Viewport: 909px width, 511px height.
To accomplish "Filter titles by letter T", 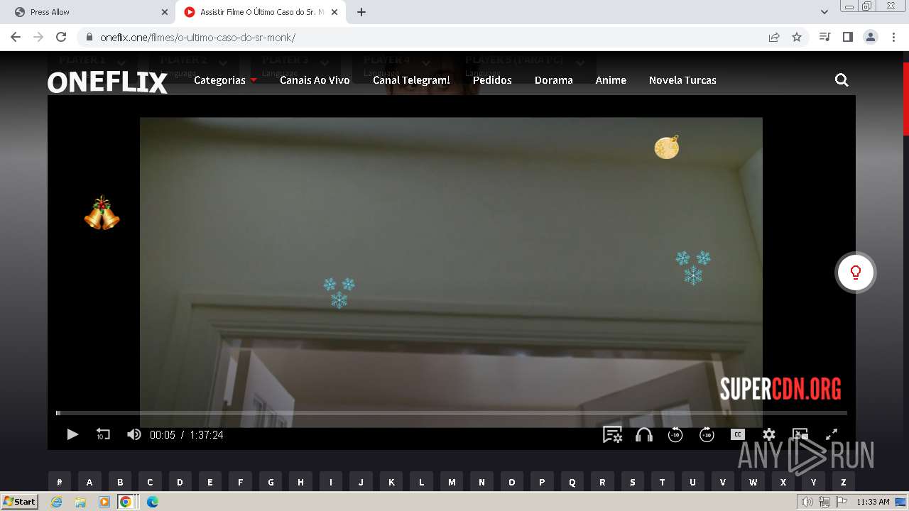I will click(x=663, y=482).
